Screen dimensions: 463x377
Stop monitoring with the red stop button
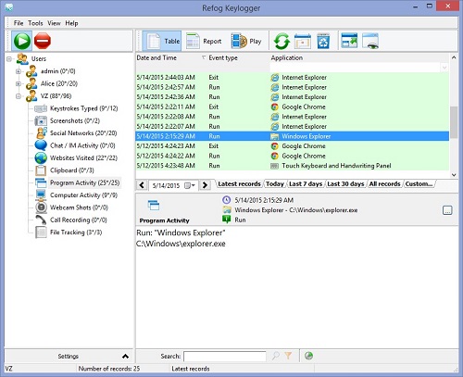coord(43,41)
